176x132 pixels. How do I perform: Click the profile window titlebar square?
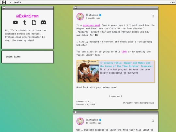pyautogui.click(x=4, y=7)
